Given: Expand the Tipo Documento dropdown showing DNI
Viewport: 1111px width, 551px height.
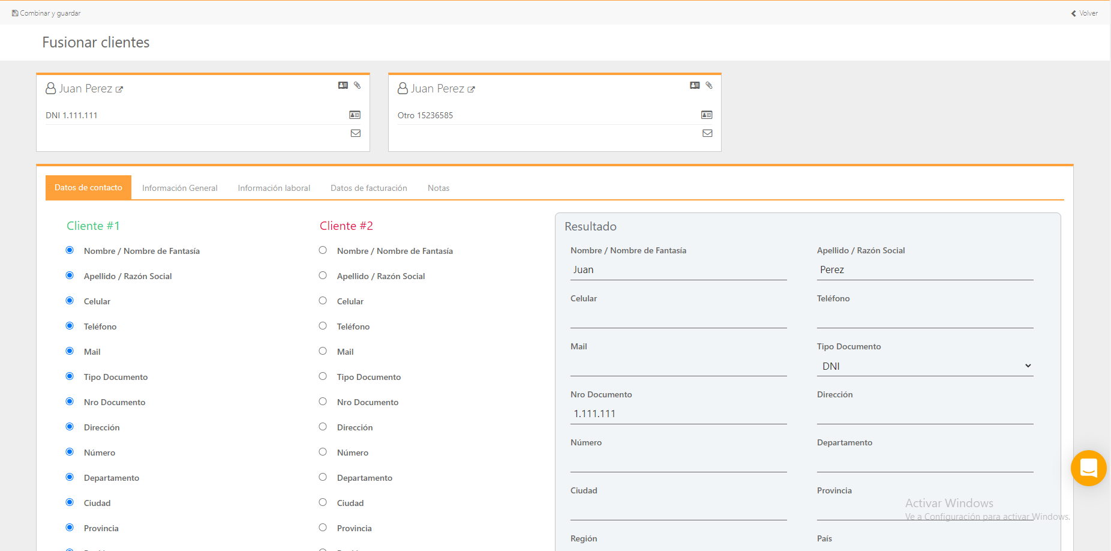Looking at the screenshot, I should coord(924,366).
